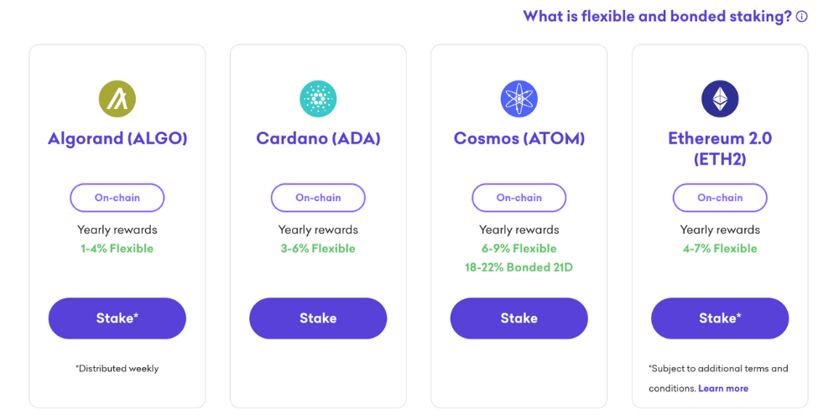This screenshot has width=839, height=419.
Task: Click the Cardano coin logo icon
Action: click(x=318, y=99)
